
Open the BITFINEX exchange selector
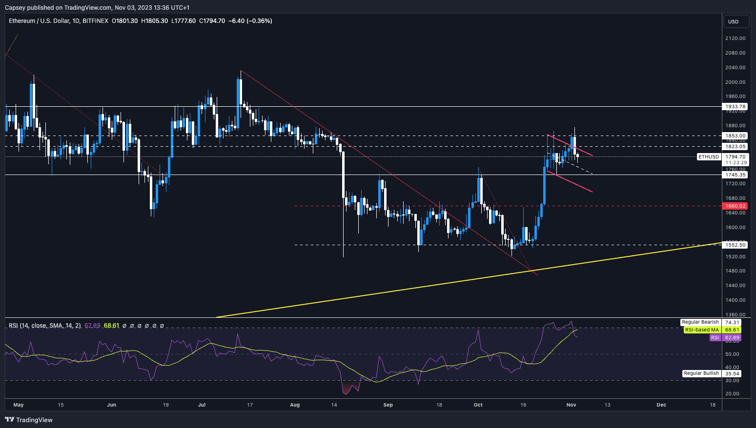pos(96,21)
